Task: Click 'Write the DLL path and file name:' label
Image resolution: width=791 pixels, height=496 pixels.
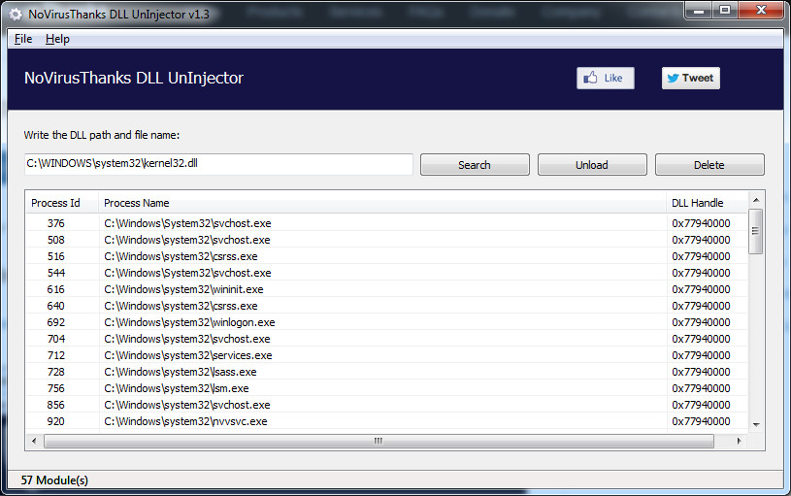Action: coord(101,135)
